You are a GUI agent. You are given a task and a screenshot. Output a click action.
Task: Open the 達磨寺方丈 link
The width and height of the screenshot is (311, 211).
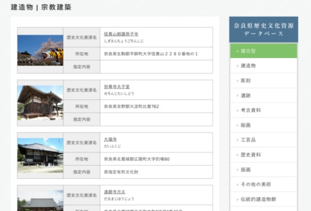click(x=115, y=192)
